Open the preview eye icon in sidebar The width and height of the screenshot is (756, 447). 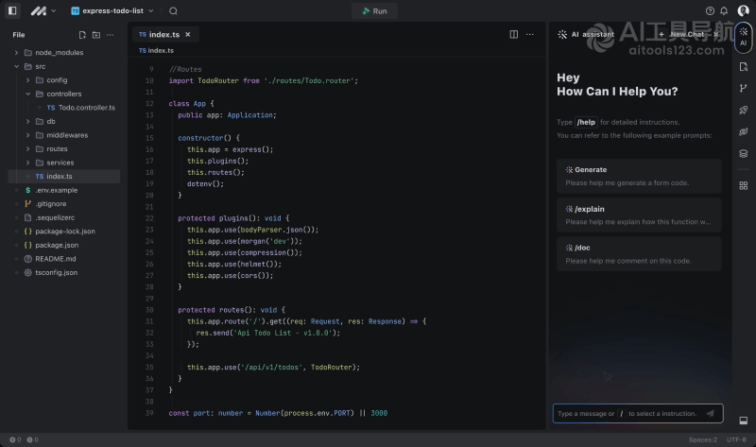pos(744,132)
